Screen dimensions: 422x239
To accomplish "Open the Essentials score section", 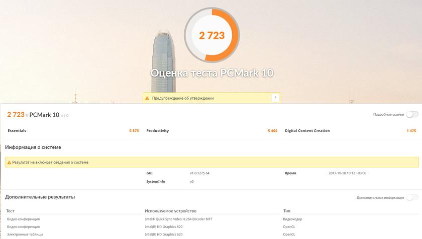I will (17, 131).
